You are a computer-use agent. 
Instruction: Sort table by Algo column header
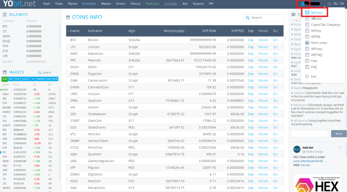[x=132, y=31]
